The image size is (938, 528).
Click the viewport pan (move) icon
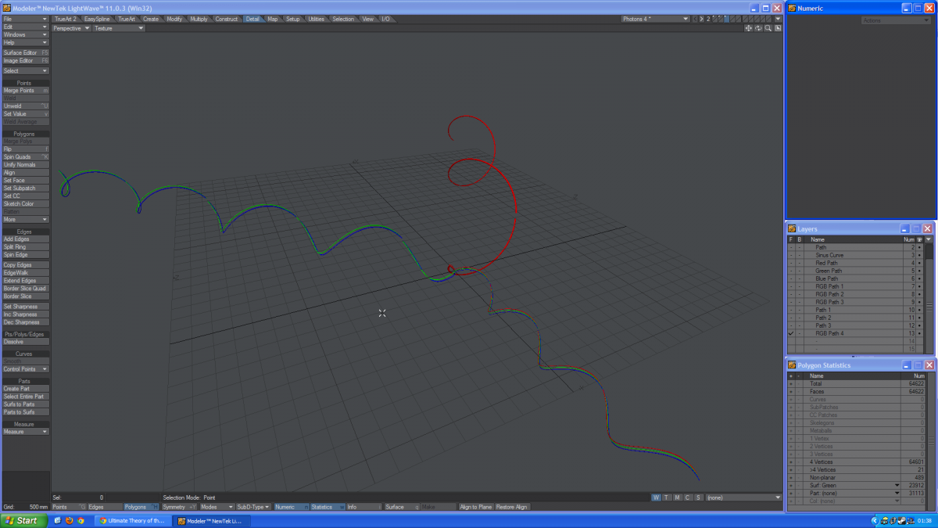(x=748, y=28)
